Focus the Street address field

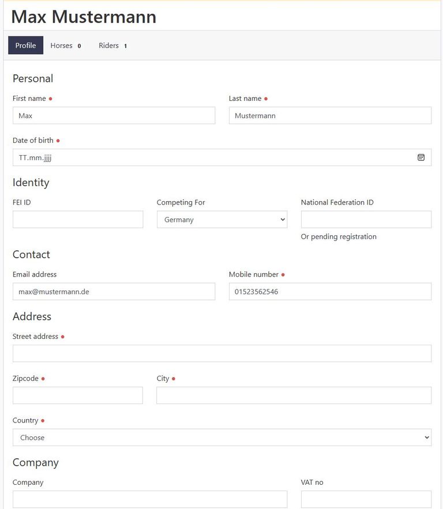coord(222,353)
